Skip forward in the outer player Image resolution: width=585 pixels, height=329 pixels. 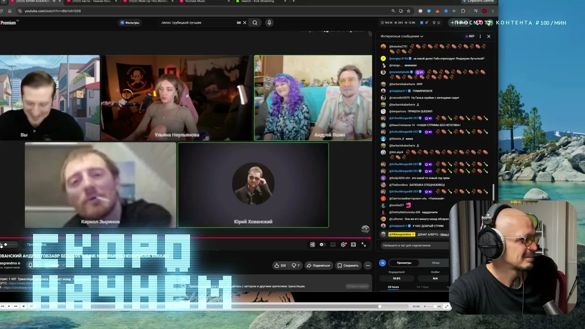click(x=16, y=306)
